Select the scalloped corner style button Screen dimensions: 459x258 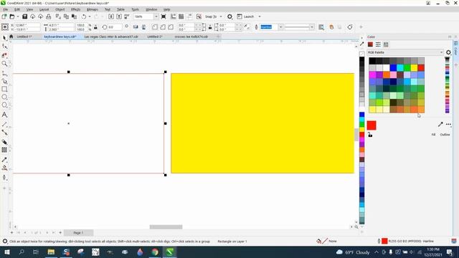163,27
